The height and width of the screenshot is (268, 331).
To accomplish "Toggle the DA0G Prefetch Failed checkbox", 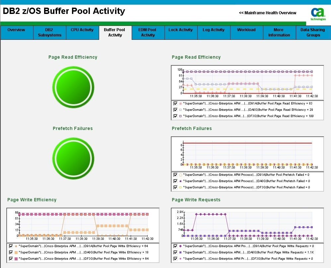I will (x=175, y=181).
